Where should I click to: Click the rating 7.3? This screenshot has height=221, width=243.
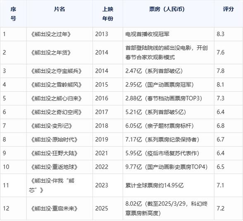click(221, 98)
